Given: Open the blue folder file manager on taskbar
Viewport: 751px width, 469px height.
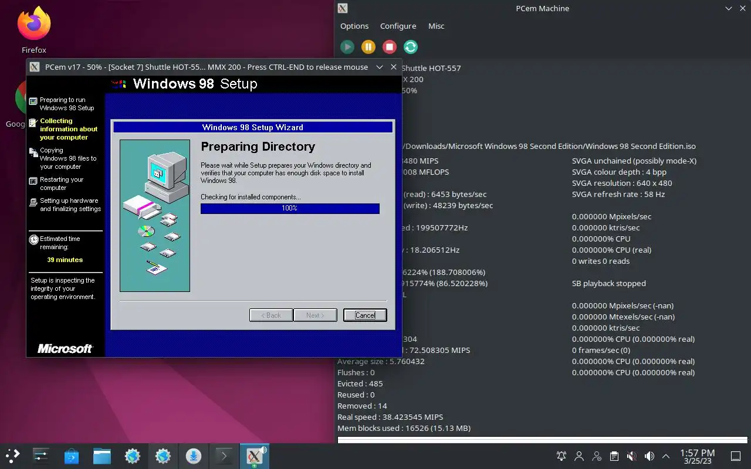Looking at the screenshot, I should pyautogui.click(x=102, y=456).
